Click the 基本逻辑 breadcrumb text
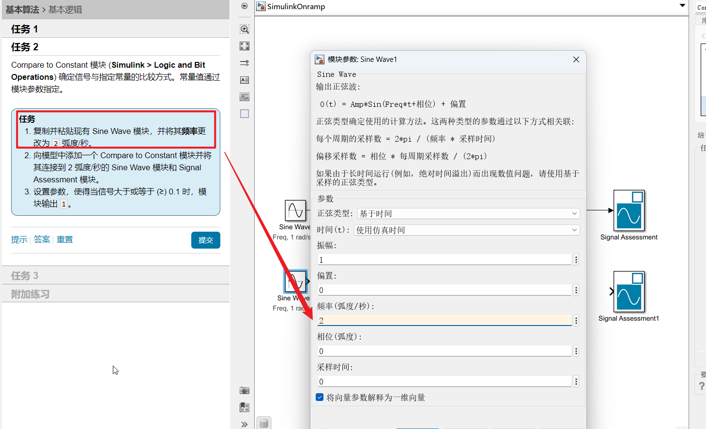 [x=65, y=10]
